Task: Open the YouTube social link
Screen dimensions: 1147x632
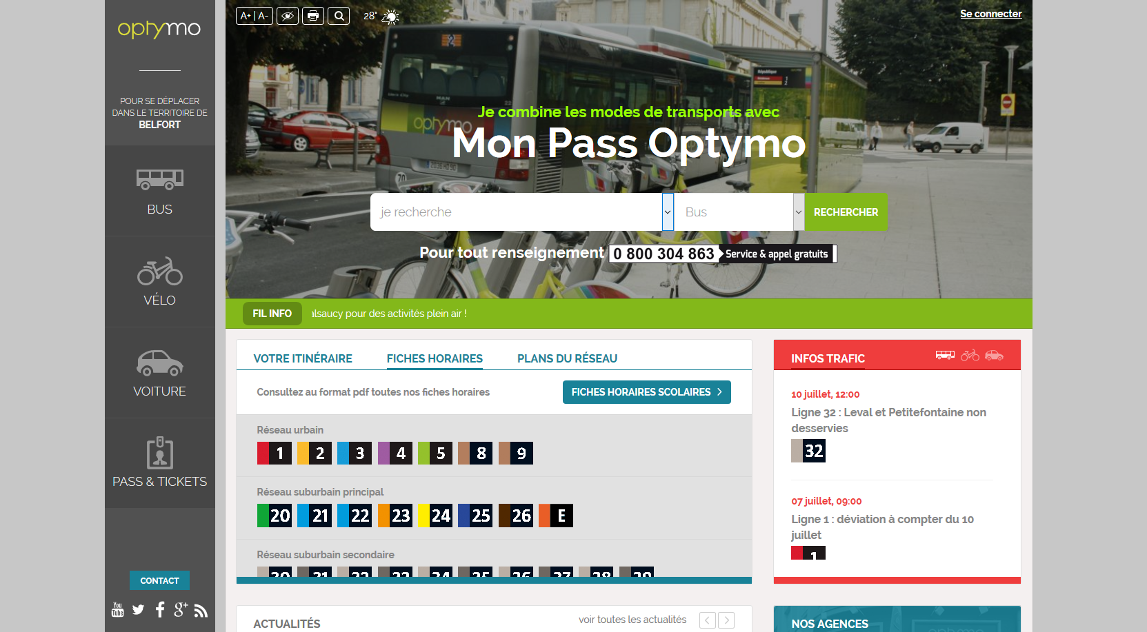Action: [x=118, y=610]
